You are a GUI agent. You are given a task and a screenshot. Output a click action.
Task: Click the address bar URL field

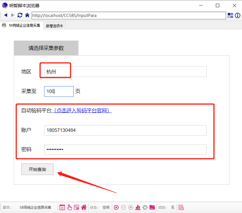pos(128,16)
